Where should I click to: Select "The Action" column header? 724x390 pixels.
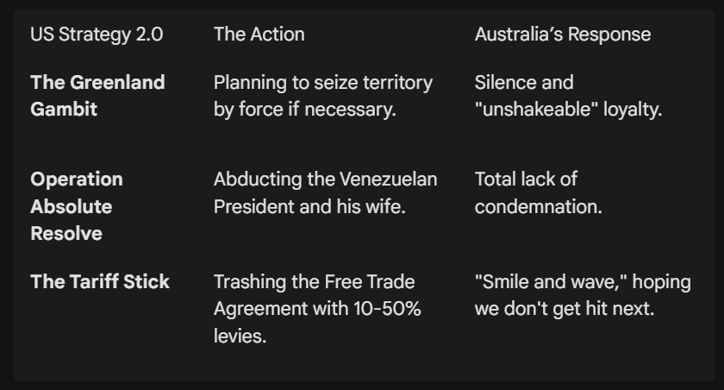pos(259,35)
